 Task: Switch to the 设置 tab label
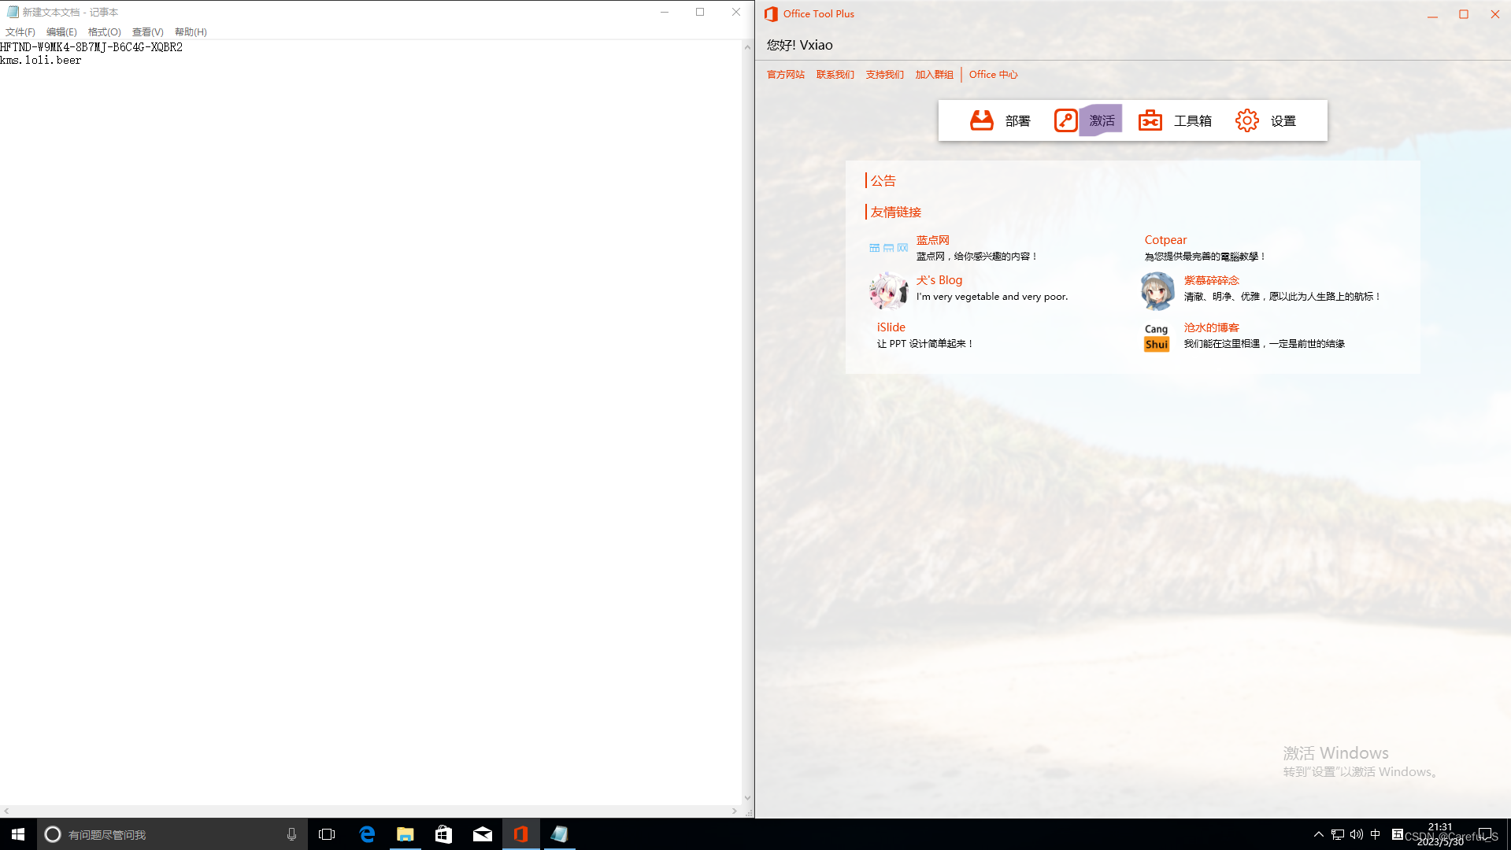pyautogui.click(x=1283, y=120)
